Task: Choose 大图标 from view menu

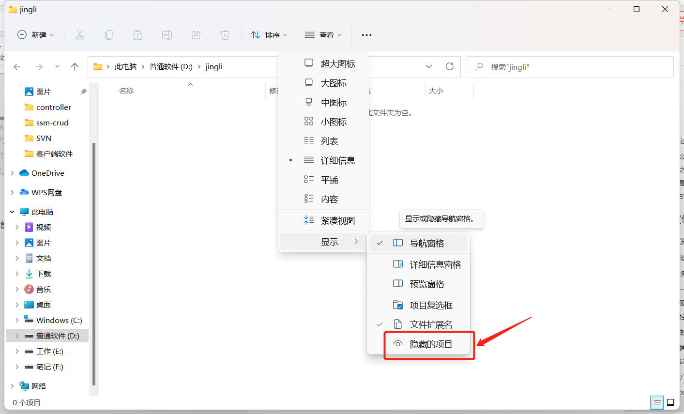Action: click(x=323, y=83)
